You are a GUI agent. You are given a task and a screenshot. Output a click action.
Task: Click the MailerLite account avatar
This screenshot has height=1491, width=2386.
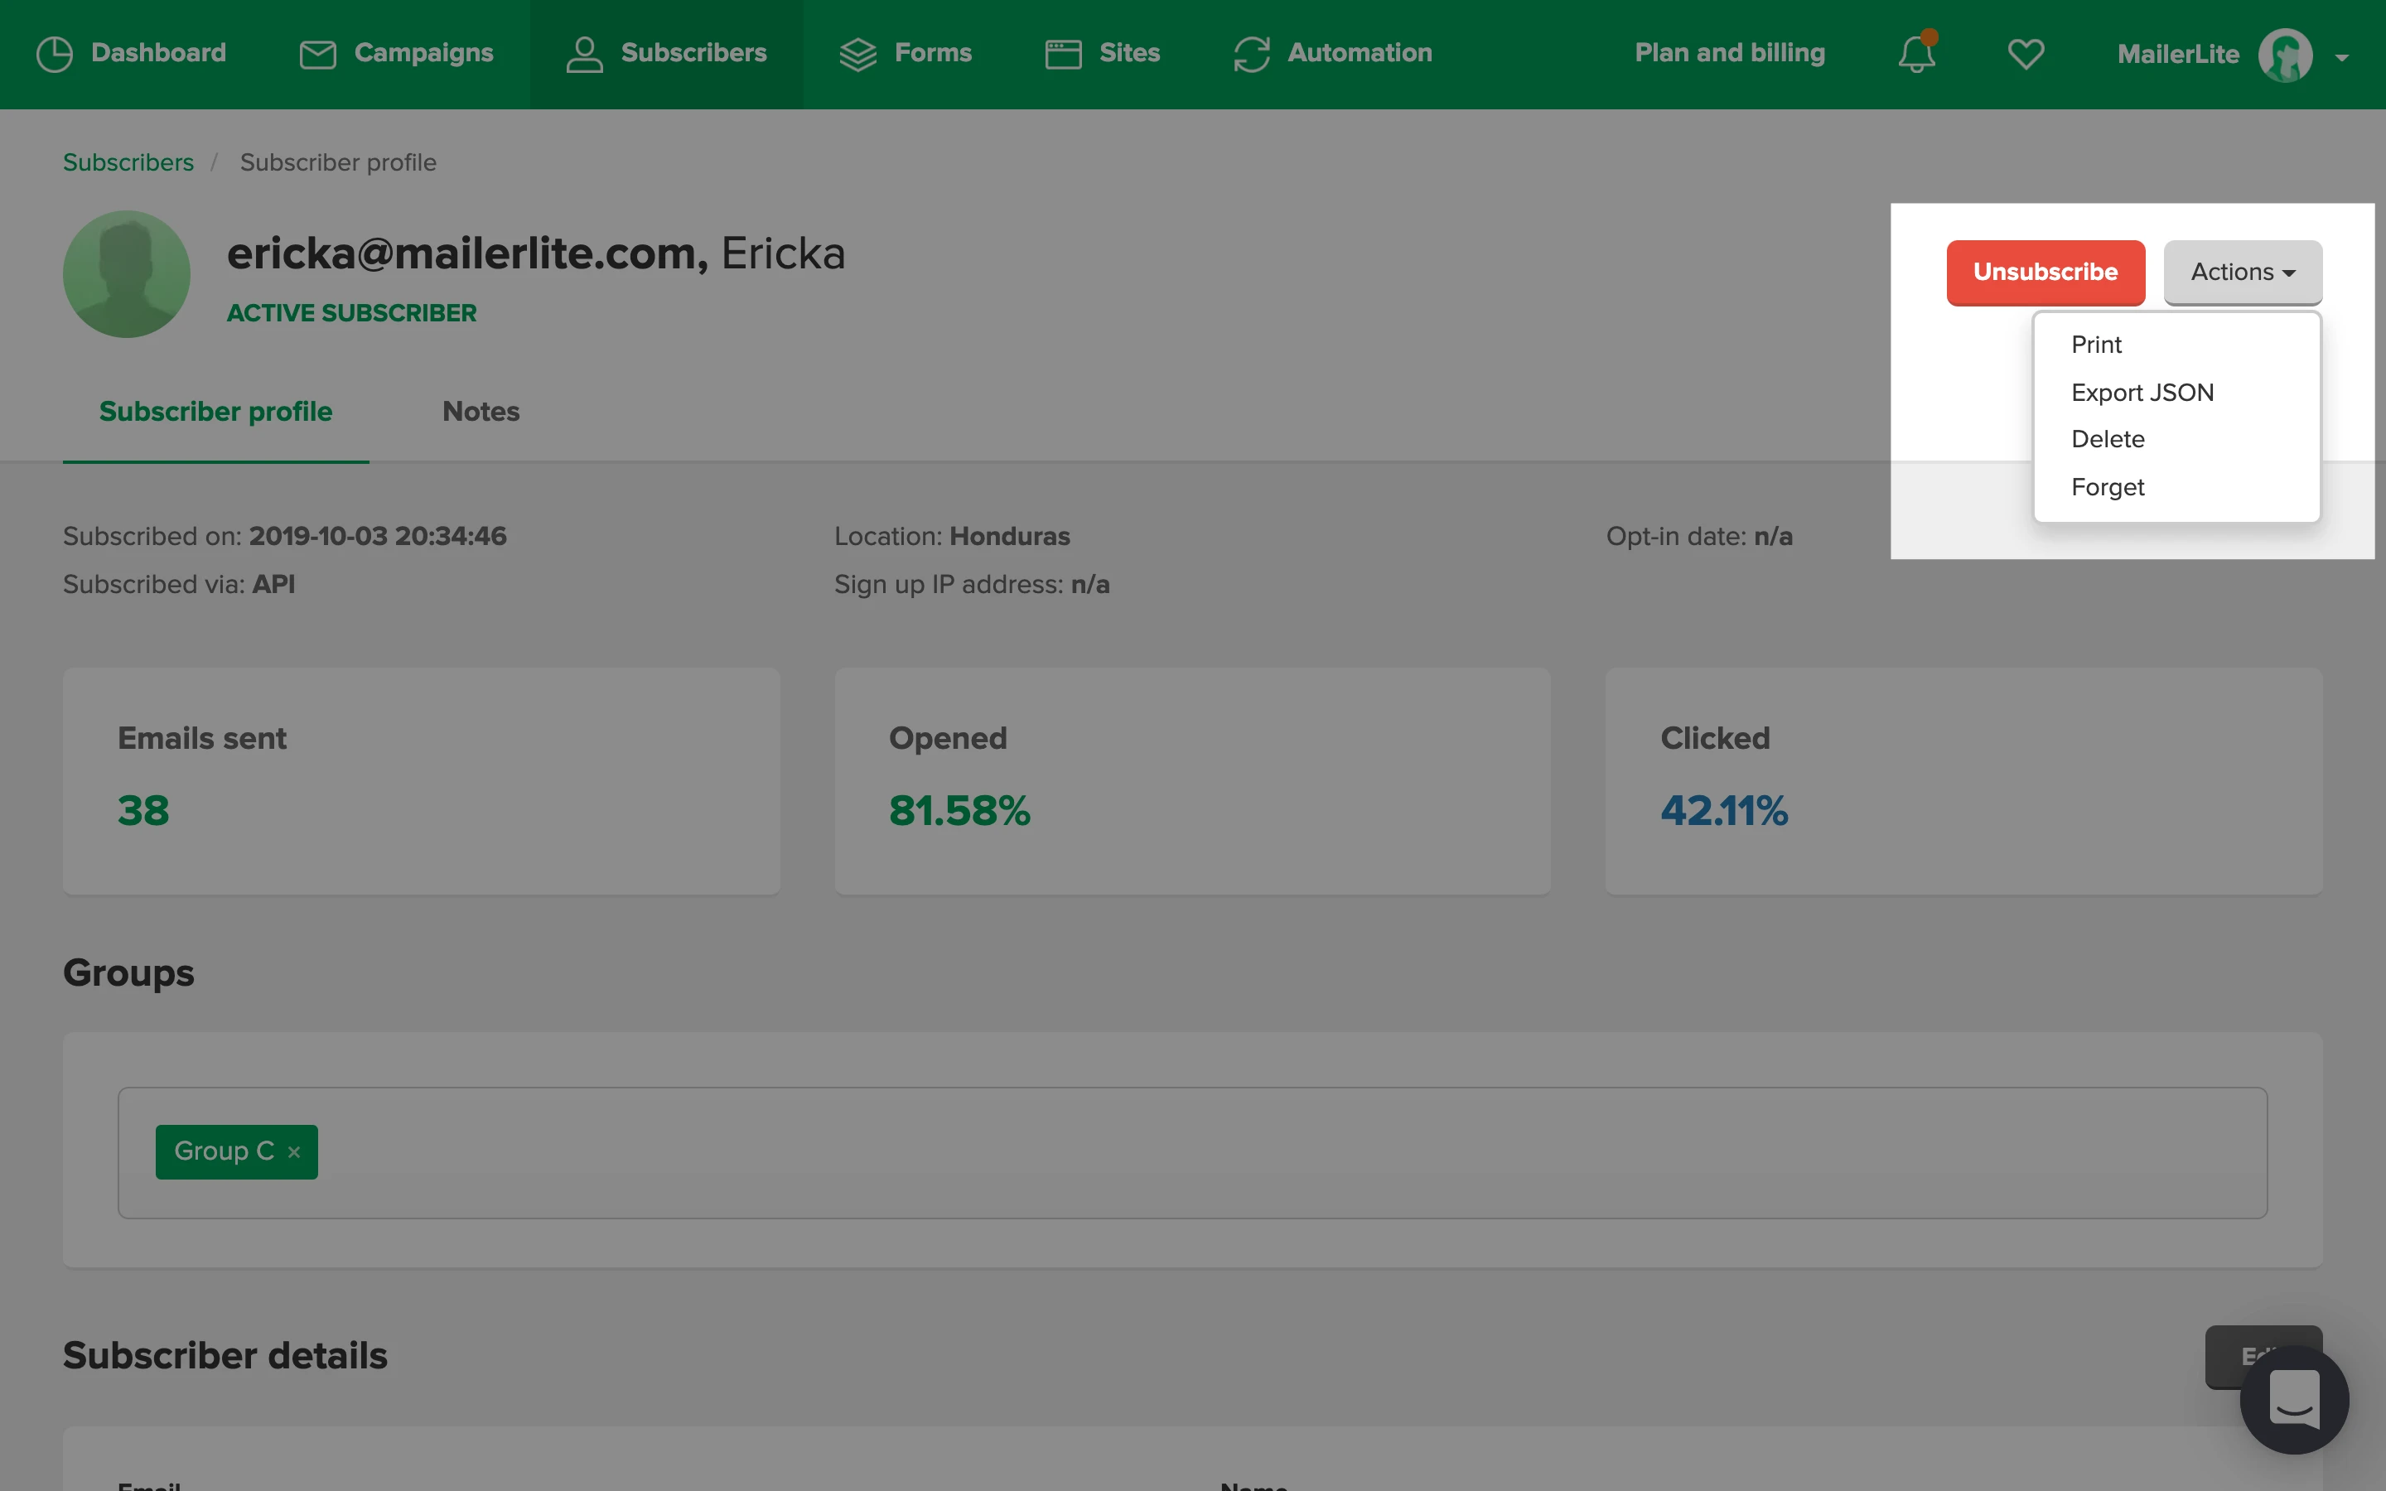pyautogui.click(x=2284, y=55)
